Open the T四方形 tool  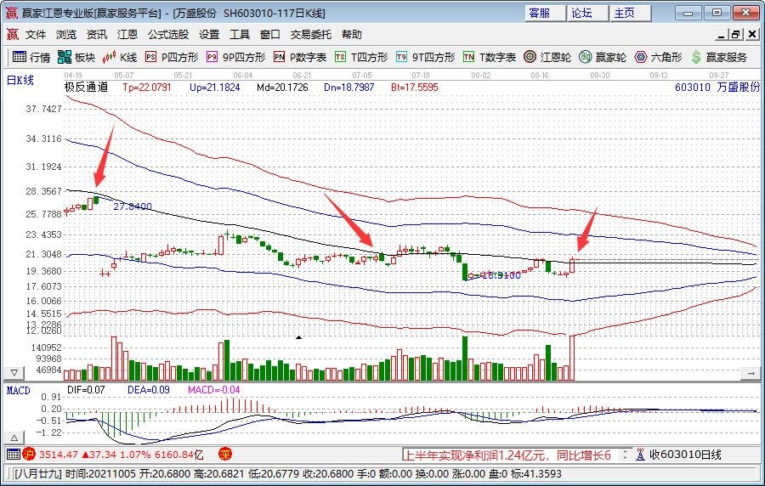[x=361, y=58]
